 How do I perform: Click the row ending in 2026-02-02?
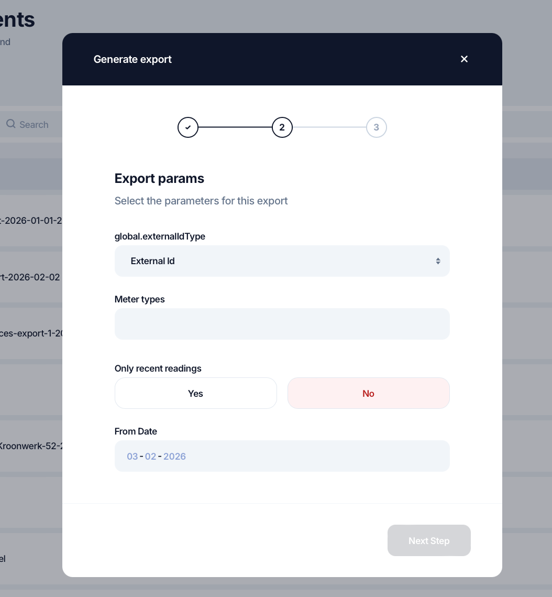click(31, 277)
